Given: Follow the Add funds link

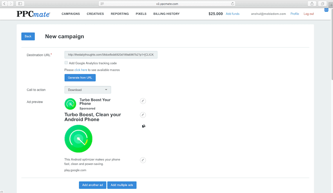Looking at the screenshot, I should (x=233, y=14).
